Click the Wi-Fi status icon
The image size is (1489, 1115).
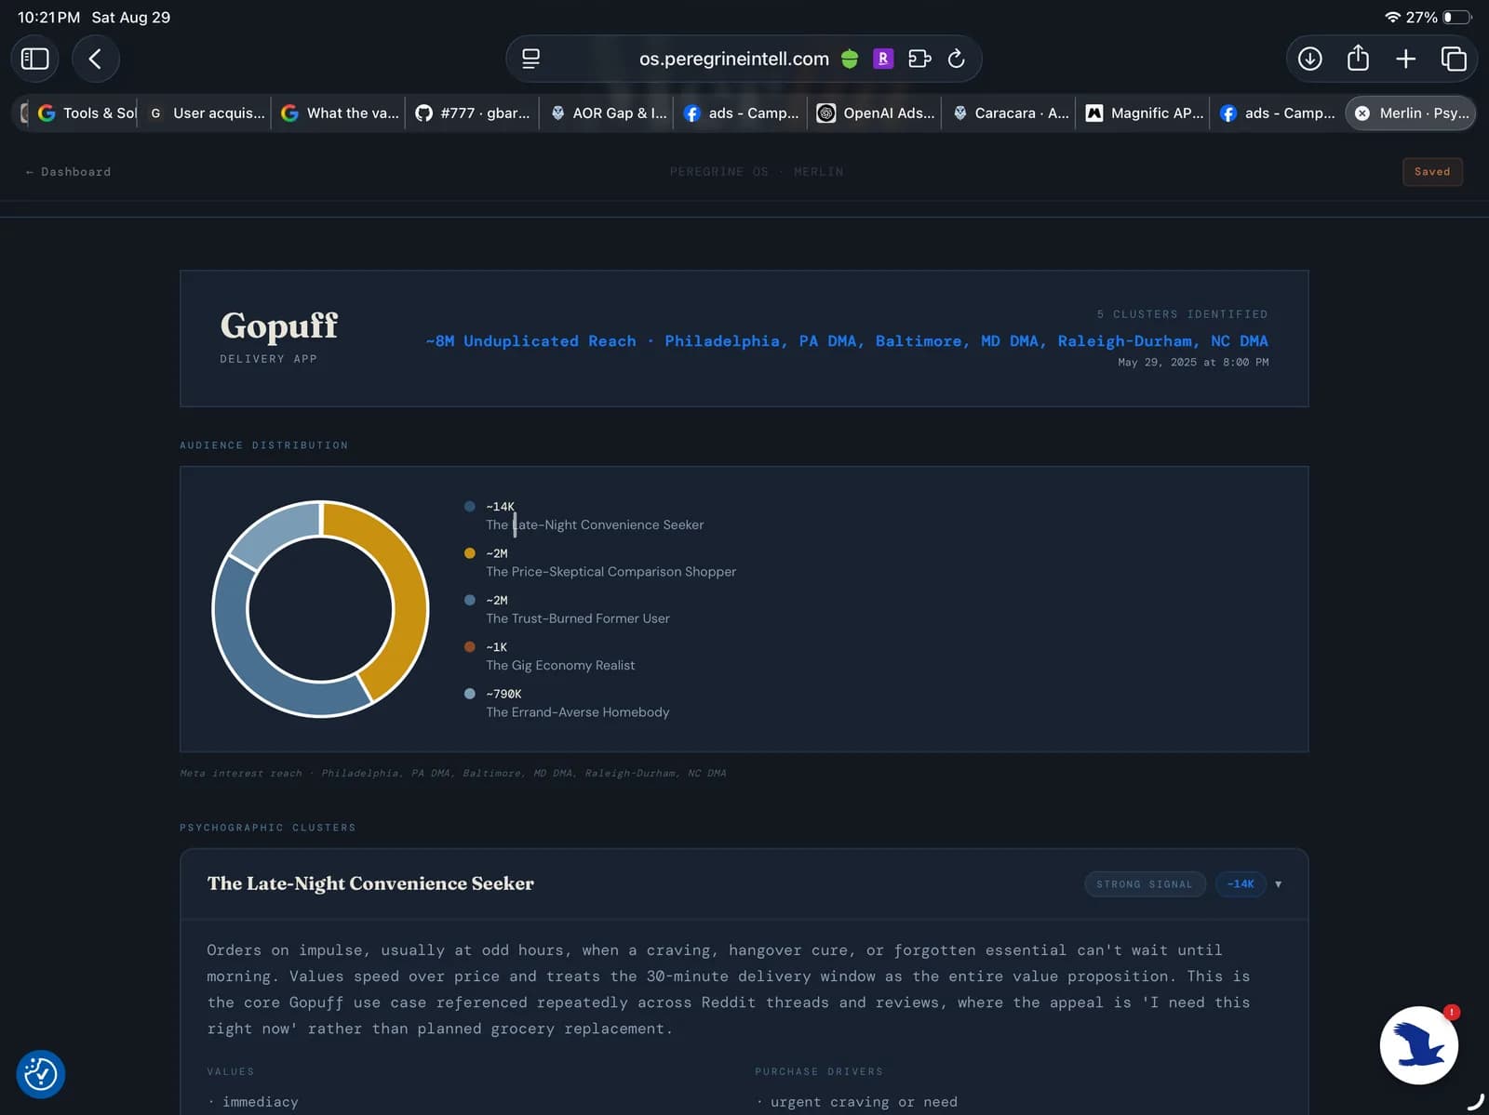(x=1393, y=17)
